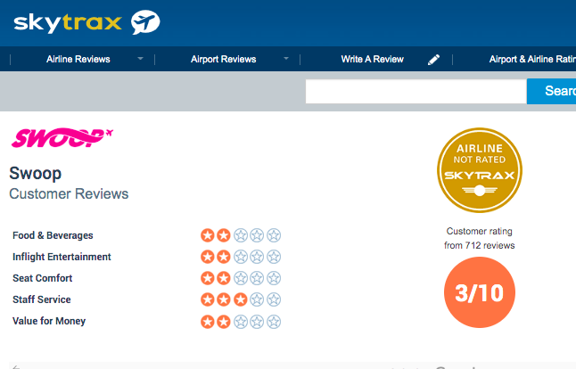Click in the search input field
The height and width of the screenshot is (369, 576).
click(416, 92)
